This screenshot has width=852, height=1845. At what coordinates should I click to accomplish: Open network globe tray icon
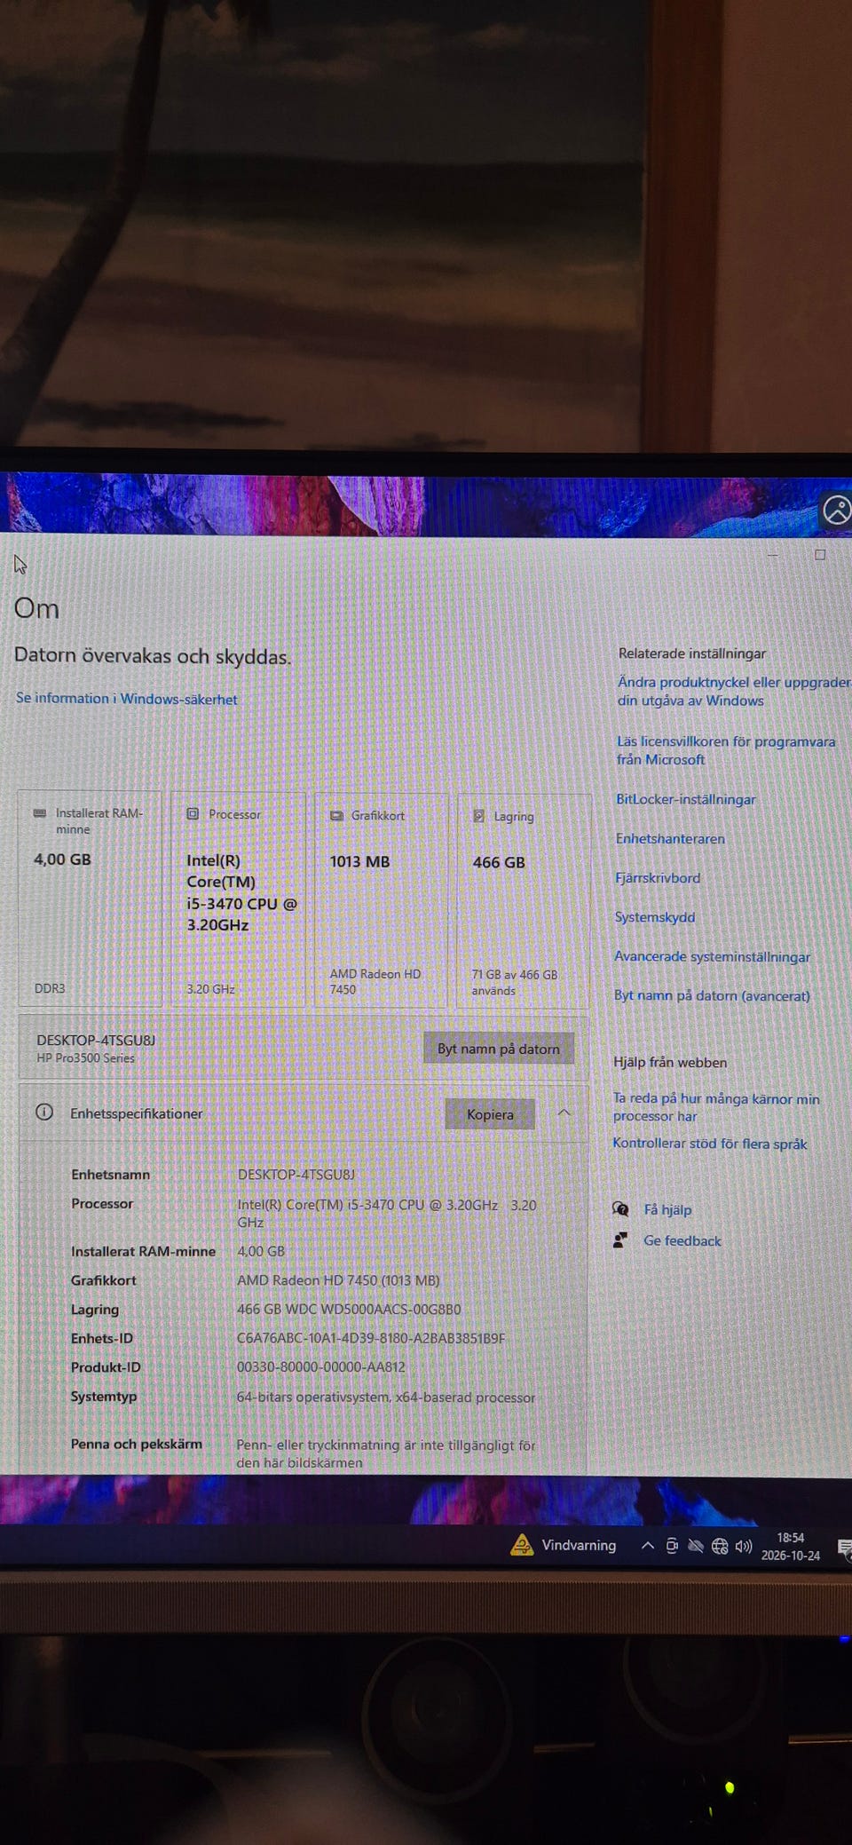click(x=720, y=1547)
